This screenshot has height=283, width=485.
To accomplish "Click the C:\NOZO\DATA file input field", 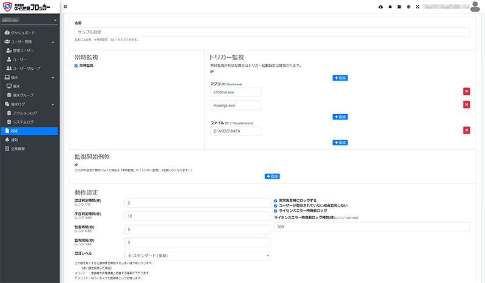I will 236,131.
